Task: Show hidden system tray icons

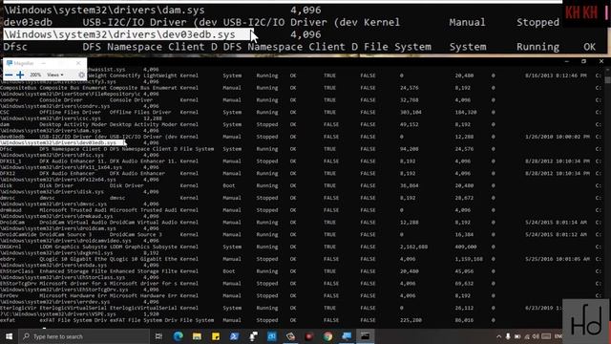Action: 498,336
